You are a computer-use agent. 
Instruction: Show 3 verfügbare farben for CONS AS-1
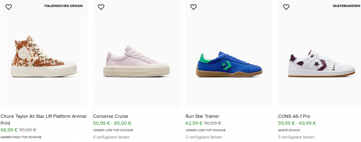[x=296, y=137]
